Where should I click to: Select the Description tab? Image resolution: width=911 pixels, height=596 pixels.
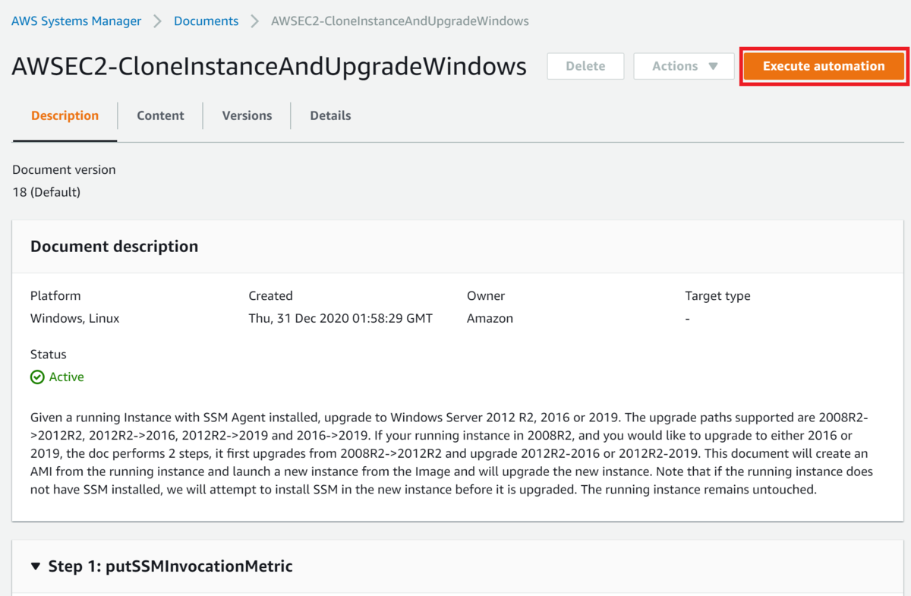pos(65,115)
